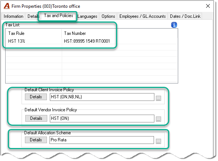Click Details for Default Client Invoice Policy
The width and height of the screenshot is (218, 161).
click(x=36, y=97)
